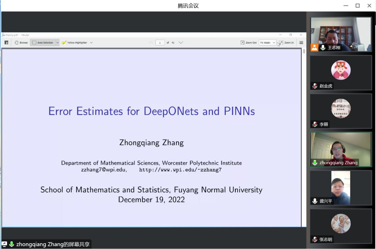Image resolution: width=376 pixels, height=249 pixels.
Task: Activate the Area Selection tool
Action: pyautogui.click(x=43, y=43)
